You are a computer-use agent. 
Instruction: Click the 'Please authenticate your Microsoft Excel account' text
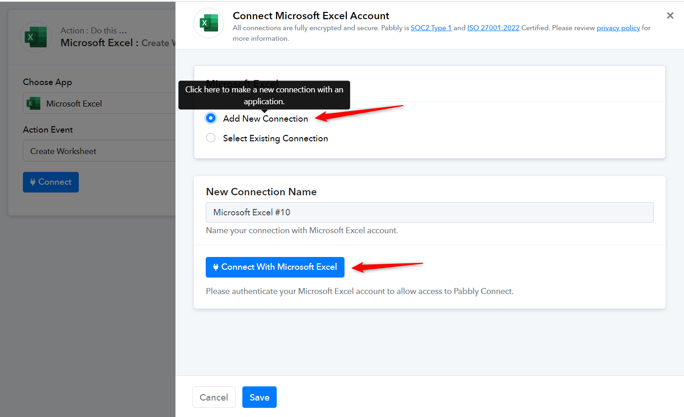[360, 291]
